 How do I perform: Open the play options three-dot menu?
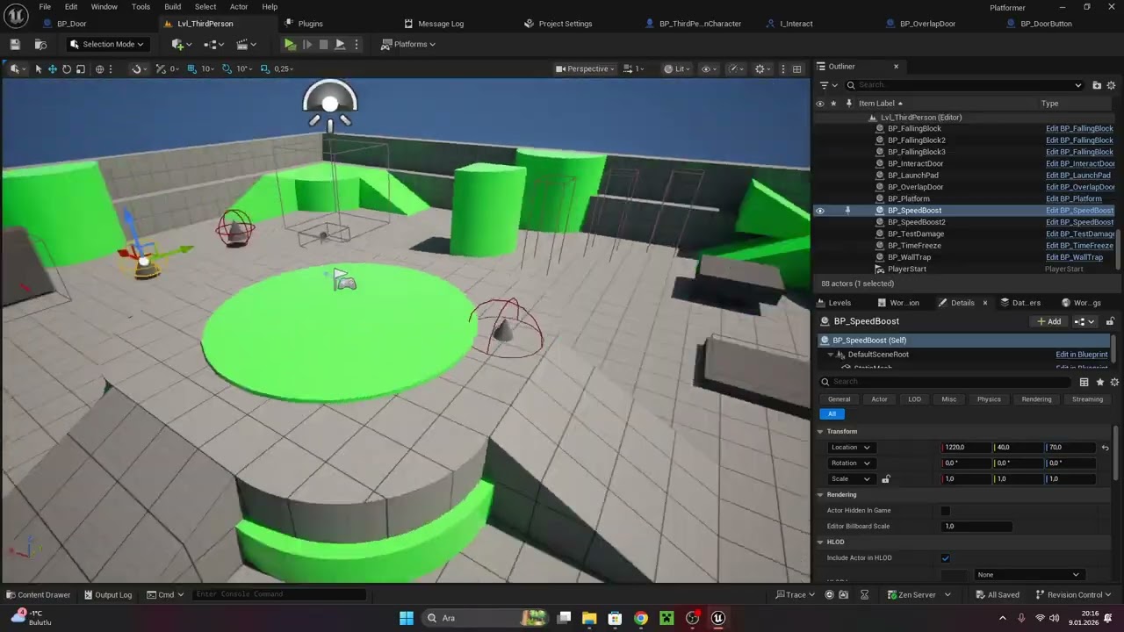click(356, 44)
